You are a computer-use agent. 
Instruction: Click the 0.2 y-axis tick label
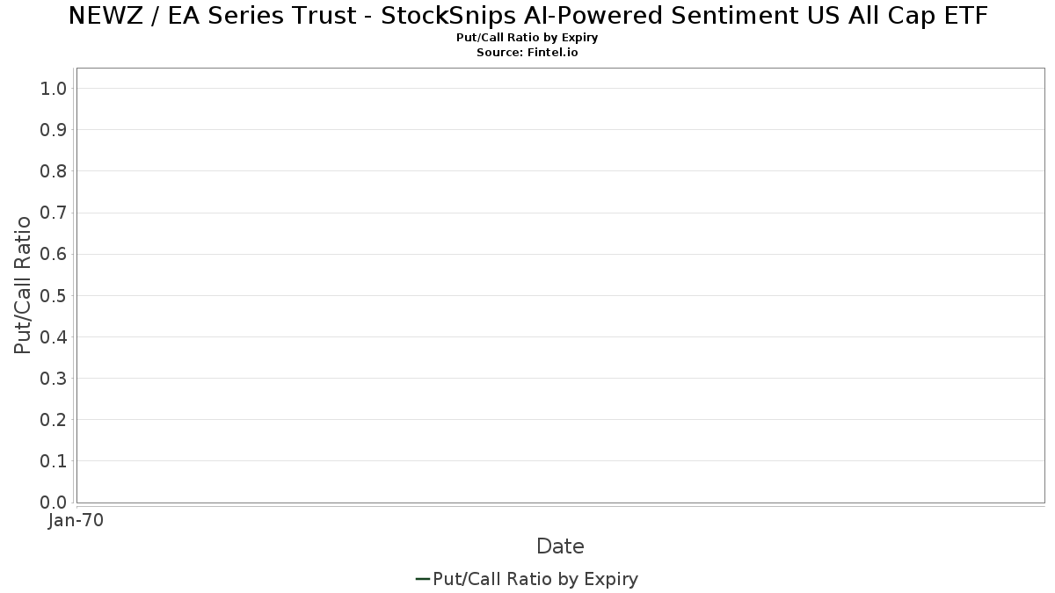click(x=54, y=420)
